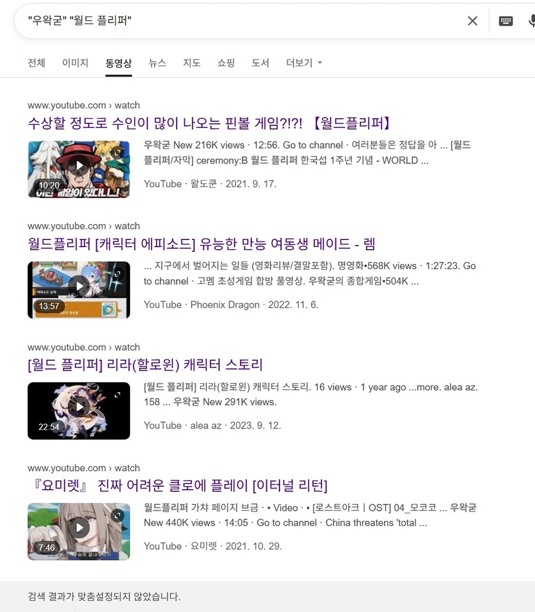Go to the 쇼핑 tab
Image resolution: width=535 pixels, height=612 pixels.
pyautogui.click(x=226, y=63)
